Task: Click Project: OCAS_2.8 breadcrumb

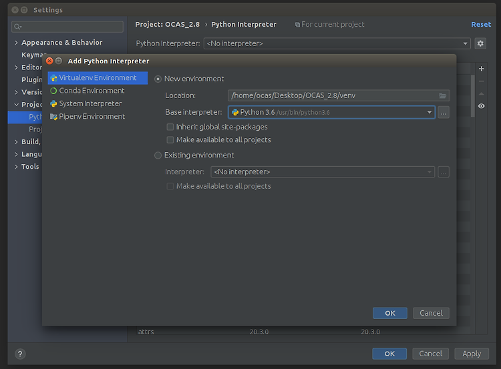Action: tap(167, 25)
